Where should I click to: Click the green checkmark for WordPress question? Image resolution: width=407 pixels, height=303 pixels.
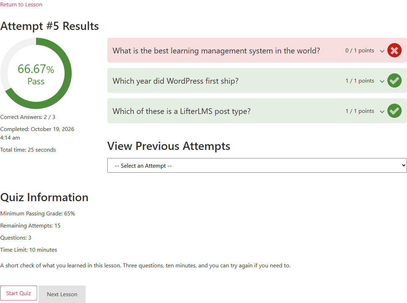coord(394,80)
